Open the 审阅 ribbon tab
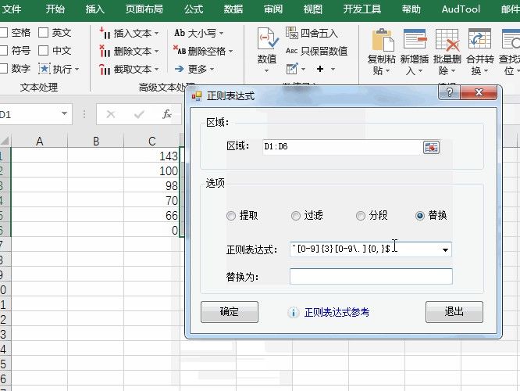 click(273, 9)
